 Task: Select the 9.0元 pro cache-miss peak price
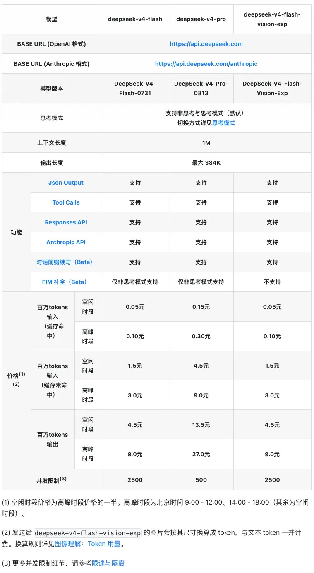click(201, 395)
